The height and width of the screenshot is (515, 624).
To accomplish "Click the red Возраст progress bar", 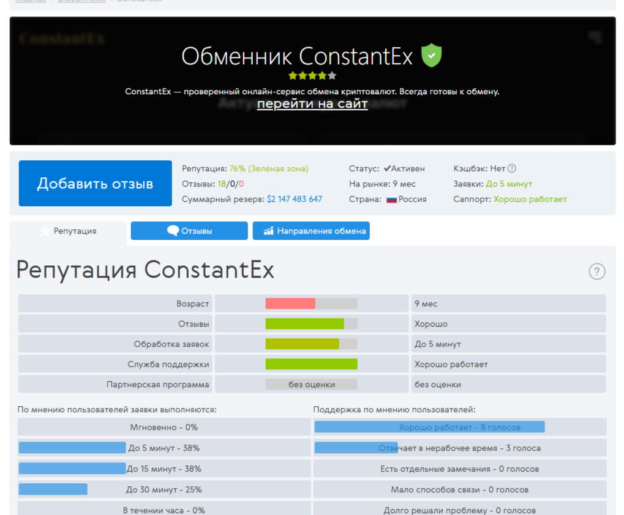I will (290, 303).
